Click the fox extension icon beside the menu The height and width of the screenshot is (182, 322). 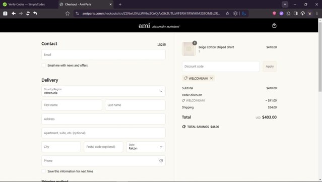click(310, 13)
